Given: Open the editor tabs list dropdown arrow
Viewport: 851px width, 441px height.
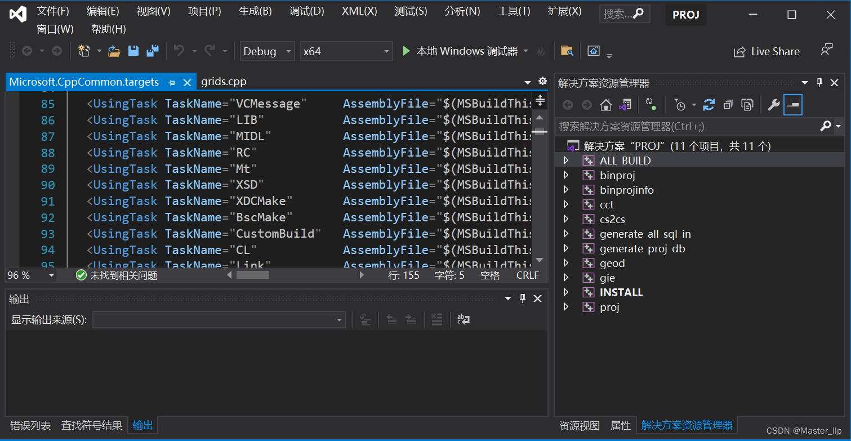Looking at the screenshot, I should tap(528, 82).
